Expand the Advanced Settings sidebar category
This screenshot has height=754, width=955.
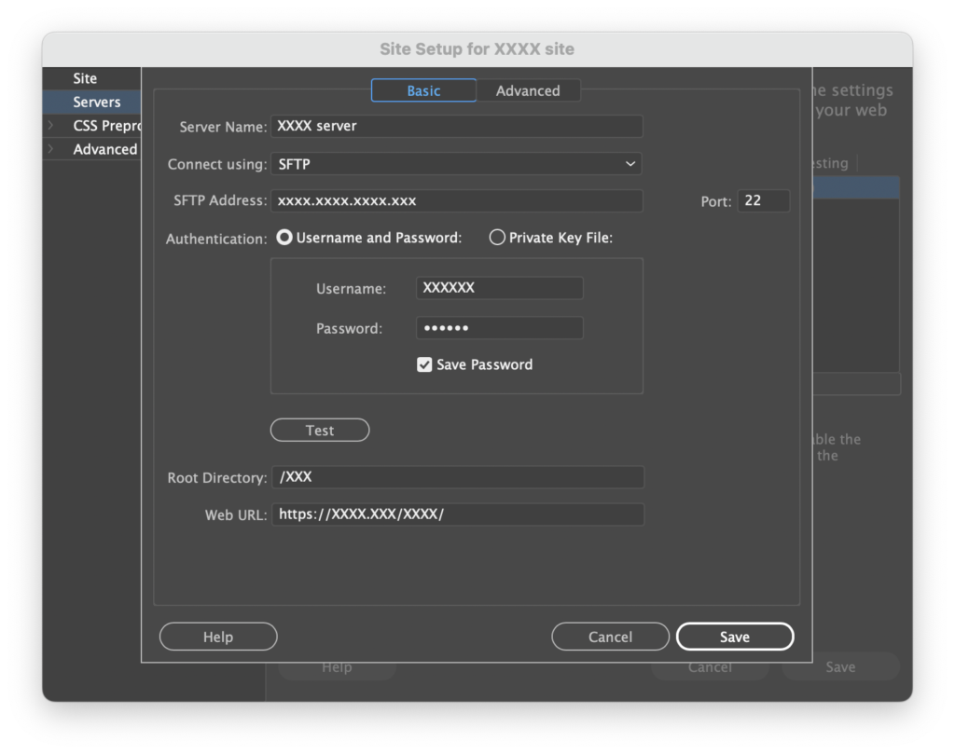51,149
